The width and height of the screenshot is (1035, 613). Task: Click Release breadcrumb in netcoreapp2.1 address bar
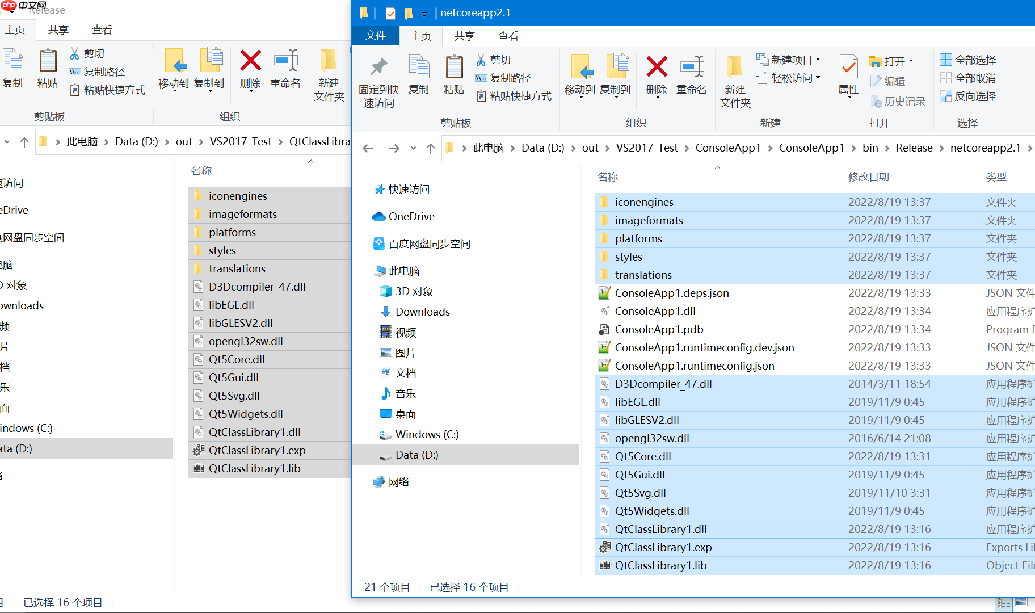(x=914, y=148)
